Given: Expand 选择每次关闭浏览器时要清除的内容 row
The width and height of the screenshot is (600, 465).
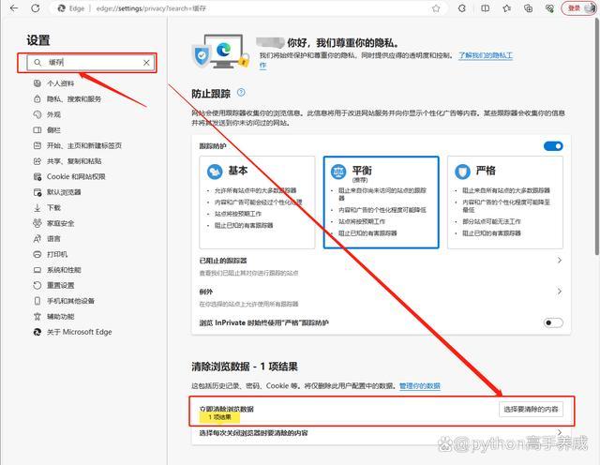Looking at the screenshot, I should [x=560, y=434].
